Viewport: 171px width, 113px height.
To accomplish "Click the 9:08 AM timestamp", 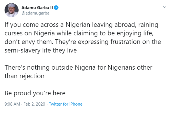I will point(12,104).
